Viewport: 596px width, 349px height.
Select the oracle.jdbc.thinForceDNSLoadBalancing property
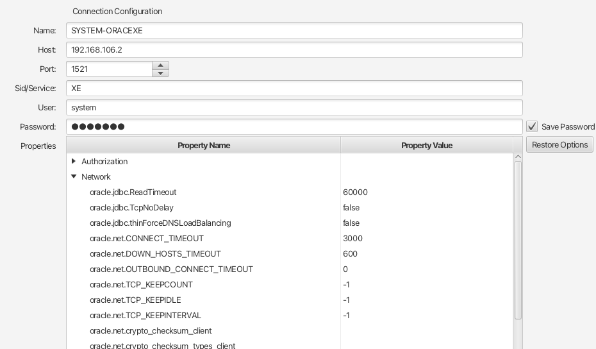pyautogui.click(x=160, y=223)
